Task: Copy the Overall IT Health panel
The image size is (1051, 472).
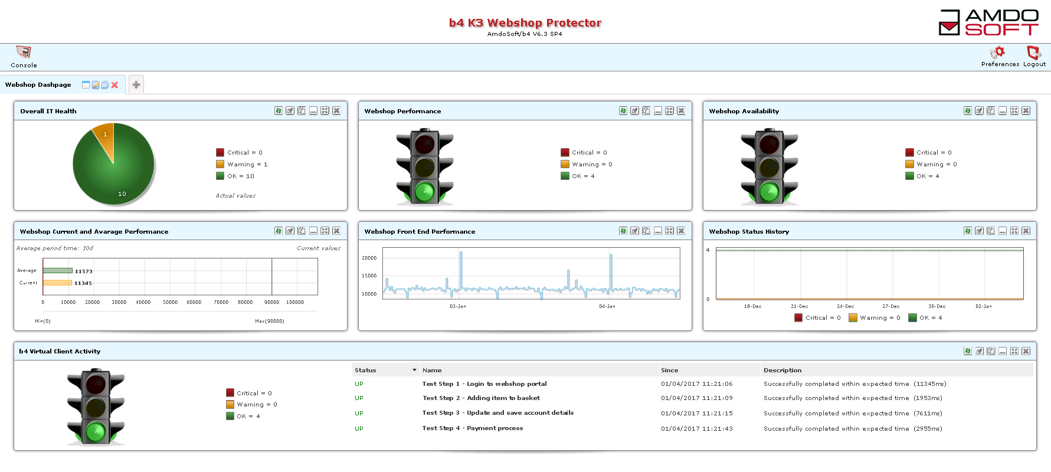Action: coord(302,110)
